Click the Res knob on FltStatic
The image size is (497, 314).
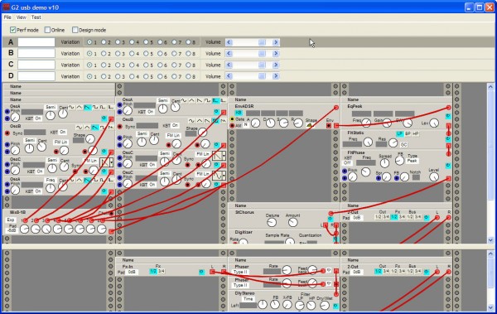tap(393, 143)
